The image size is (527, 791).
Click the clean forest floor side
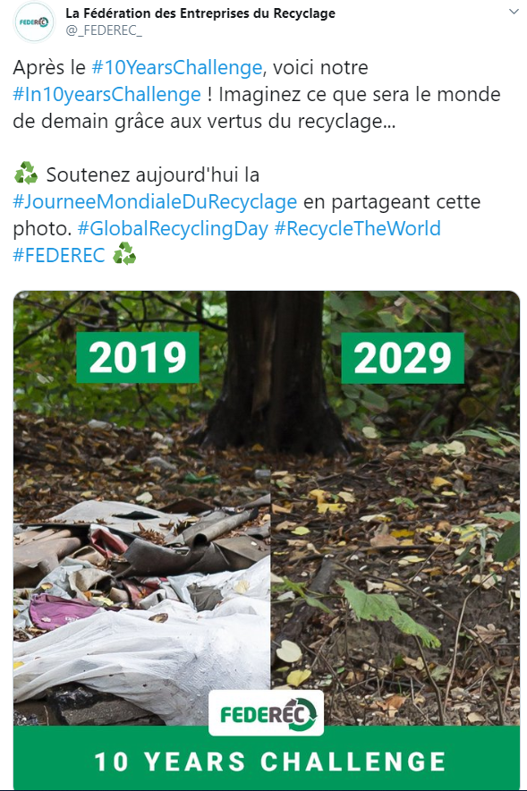395,580
